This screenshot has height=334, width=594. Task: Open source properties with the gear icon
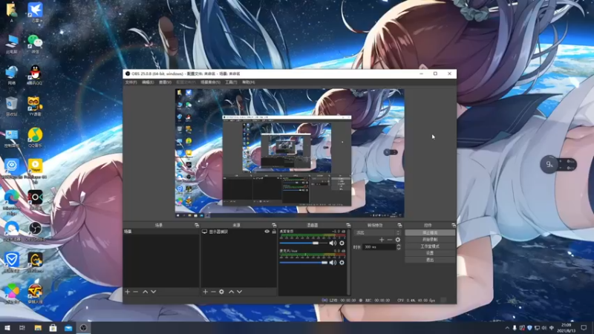[221, 292]
